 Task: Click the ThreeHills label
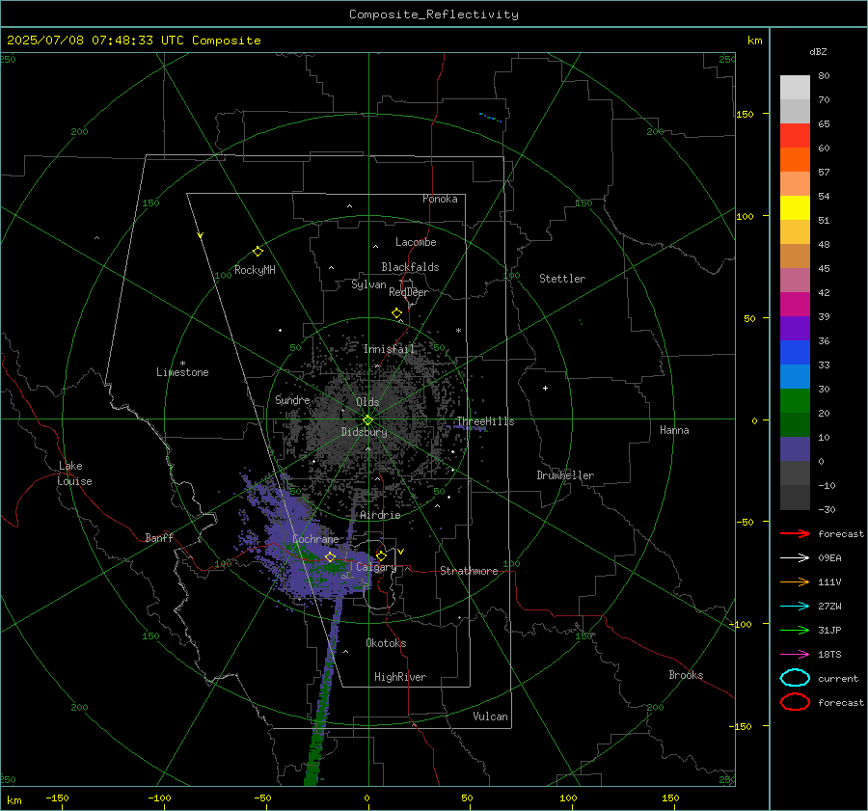(x=485, y=421)
